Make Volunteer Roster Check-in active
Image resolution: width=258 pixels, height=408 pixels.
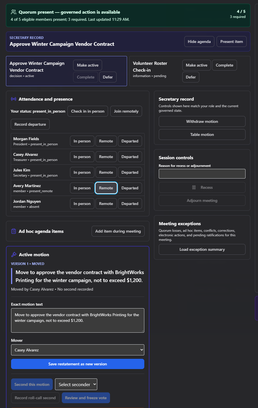196,65
